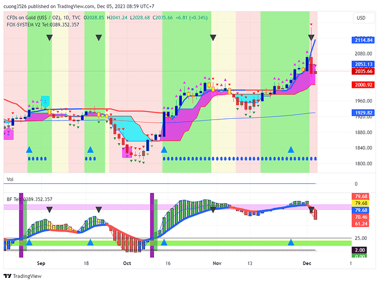Click the blue up-triangle below late-November candles in price pane
Screen dimensions: 380x283
click(291, 150)
